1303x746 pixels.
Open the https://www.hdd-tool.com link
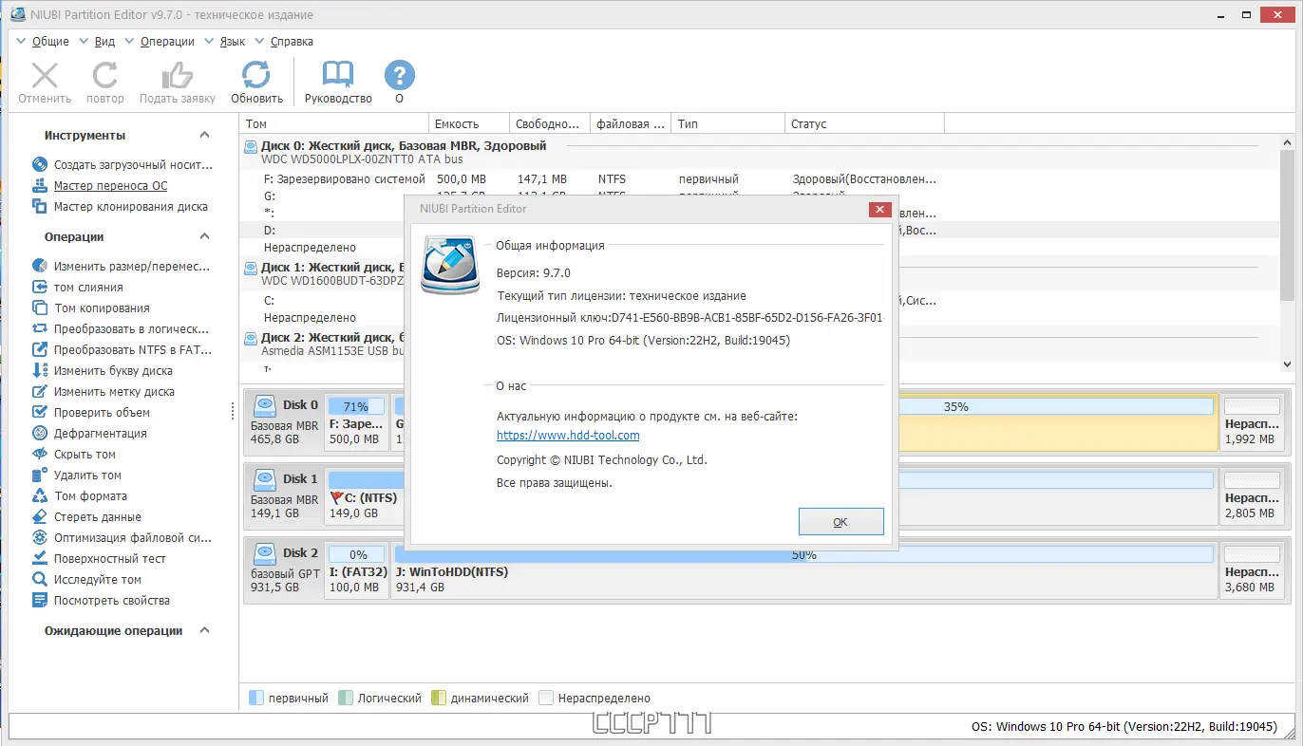(568, 436)
